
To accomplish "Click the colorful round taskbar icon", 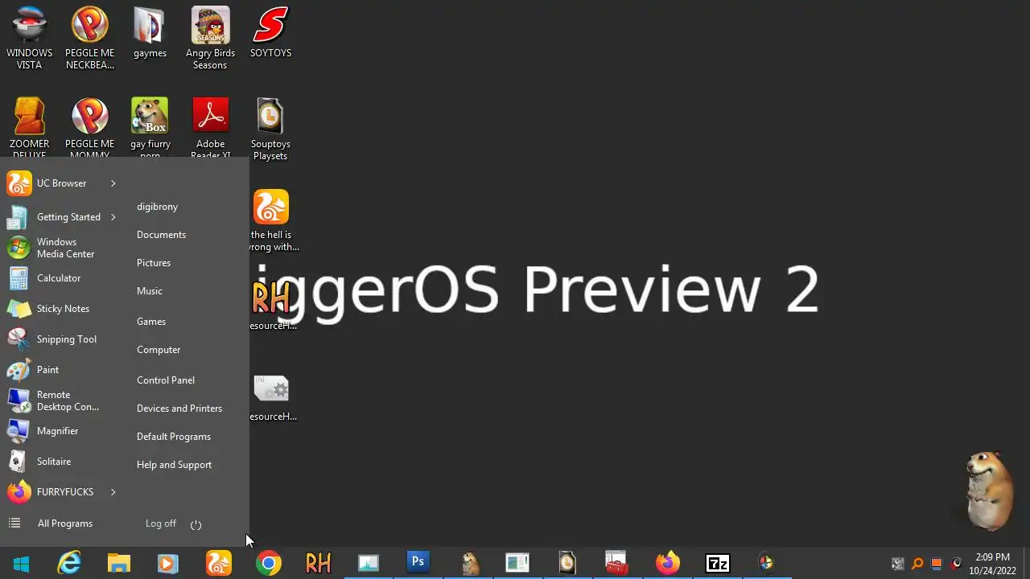I will coord(766,564).
